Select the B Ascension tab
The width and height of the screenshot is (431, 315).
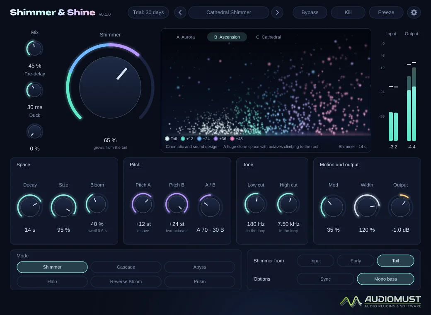pos(227,37)
